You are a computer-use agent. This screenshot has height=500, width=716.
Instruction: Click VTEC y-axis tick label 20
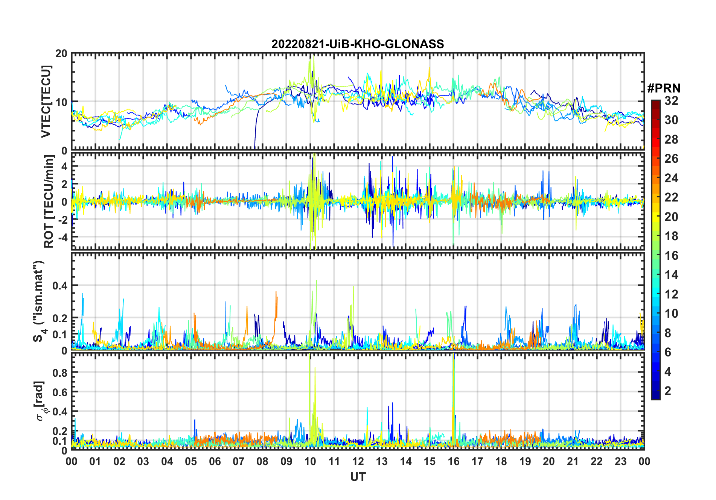tap(61, 54)
